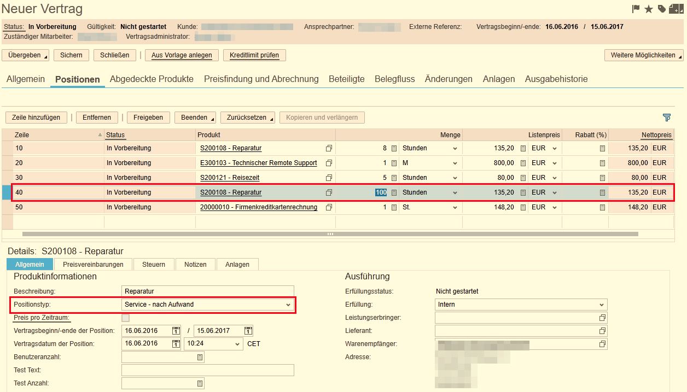Viewport: 687px width, 392px height.
Task: Switch to the Beteiligte tab
Action: point(346,79)
